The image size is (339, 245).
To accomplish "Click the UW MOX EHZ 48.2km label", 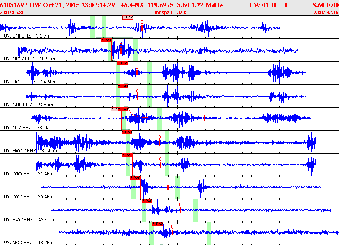I will click(x=29, y=243).
